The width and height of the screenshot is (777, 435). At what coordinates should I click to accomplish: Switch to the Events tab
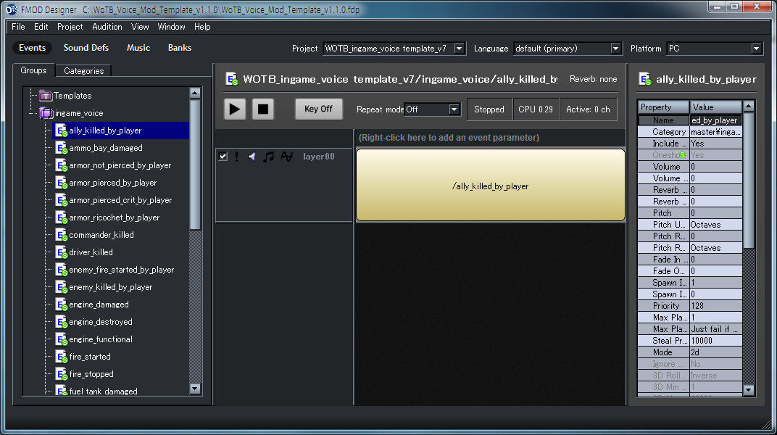(x=32, y=48)
